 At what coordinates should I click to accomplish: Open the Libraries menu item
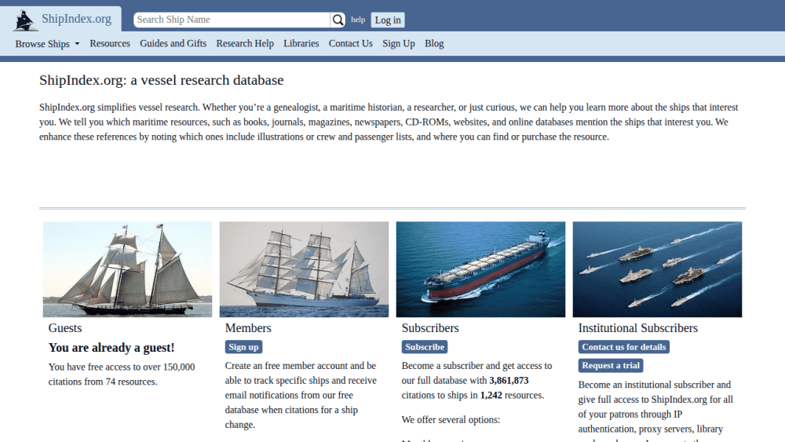pos(301,43)
